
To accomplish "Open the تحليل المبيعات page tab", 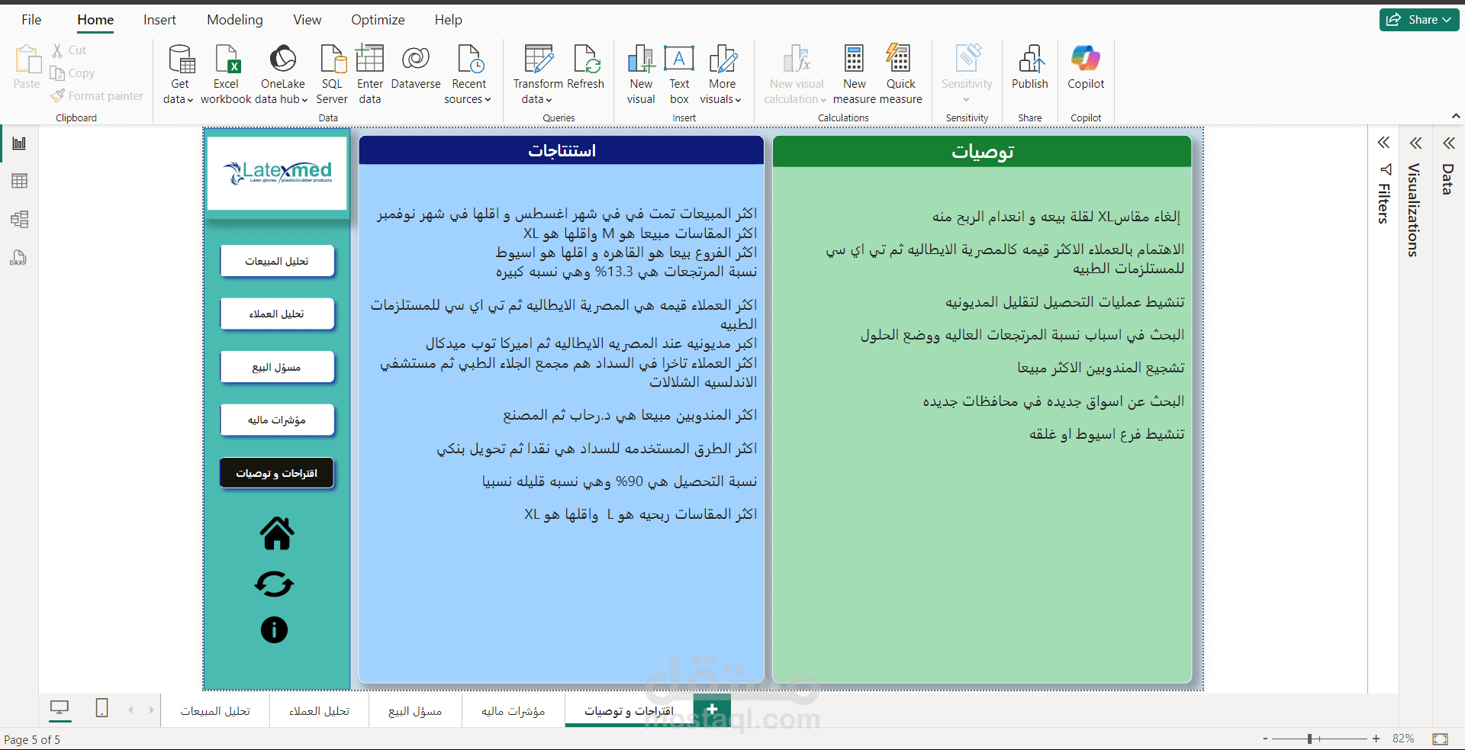I will tap(215, 711).
